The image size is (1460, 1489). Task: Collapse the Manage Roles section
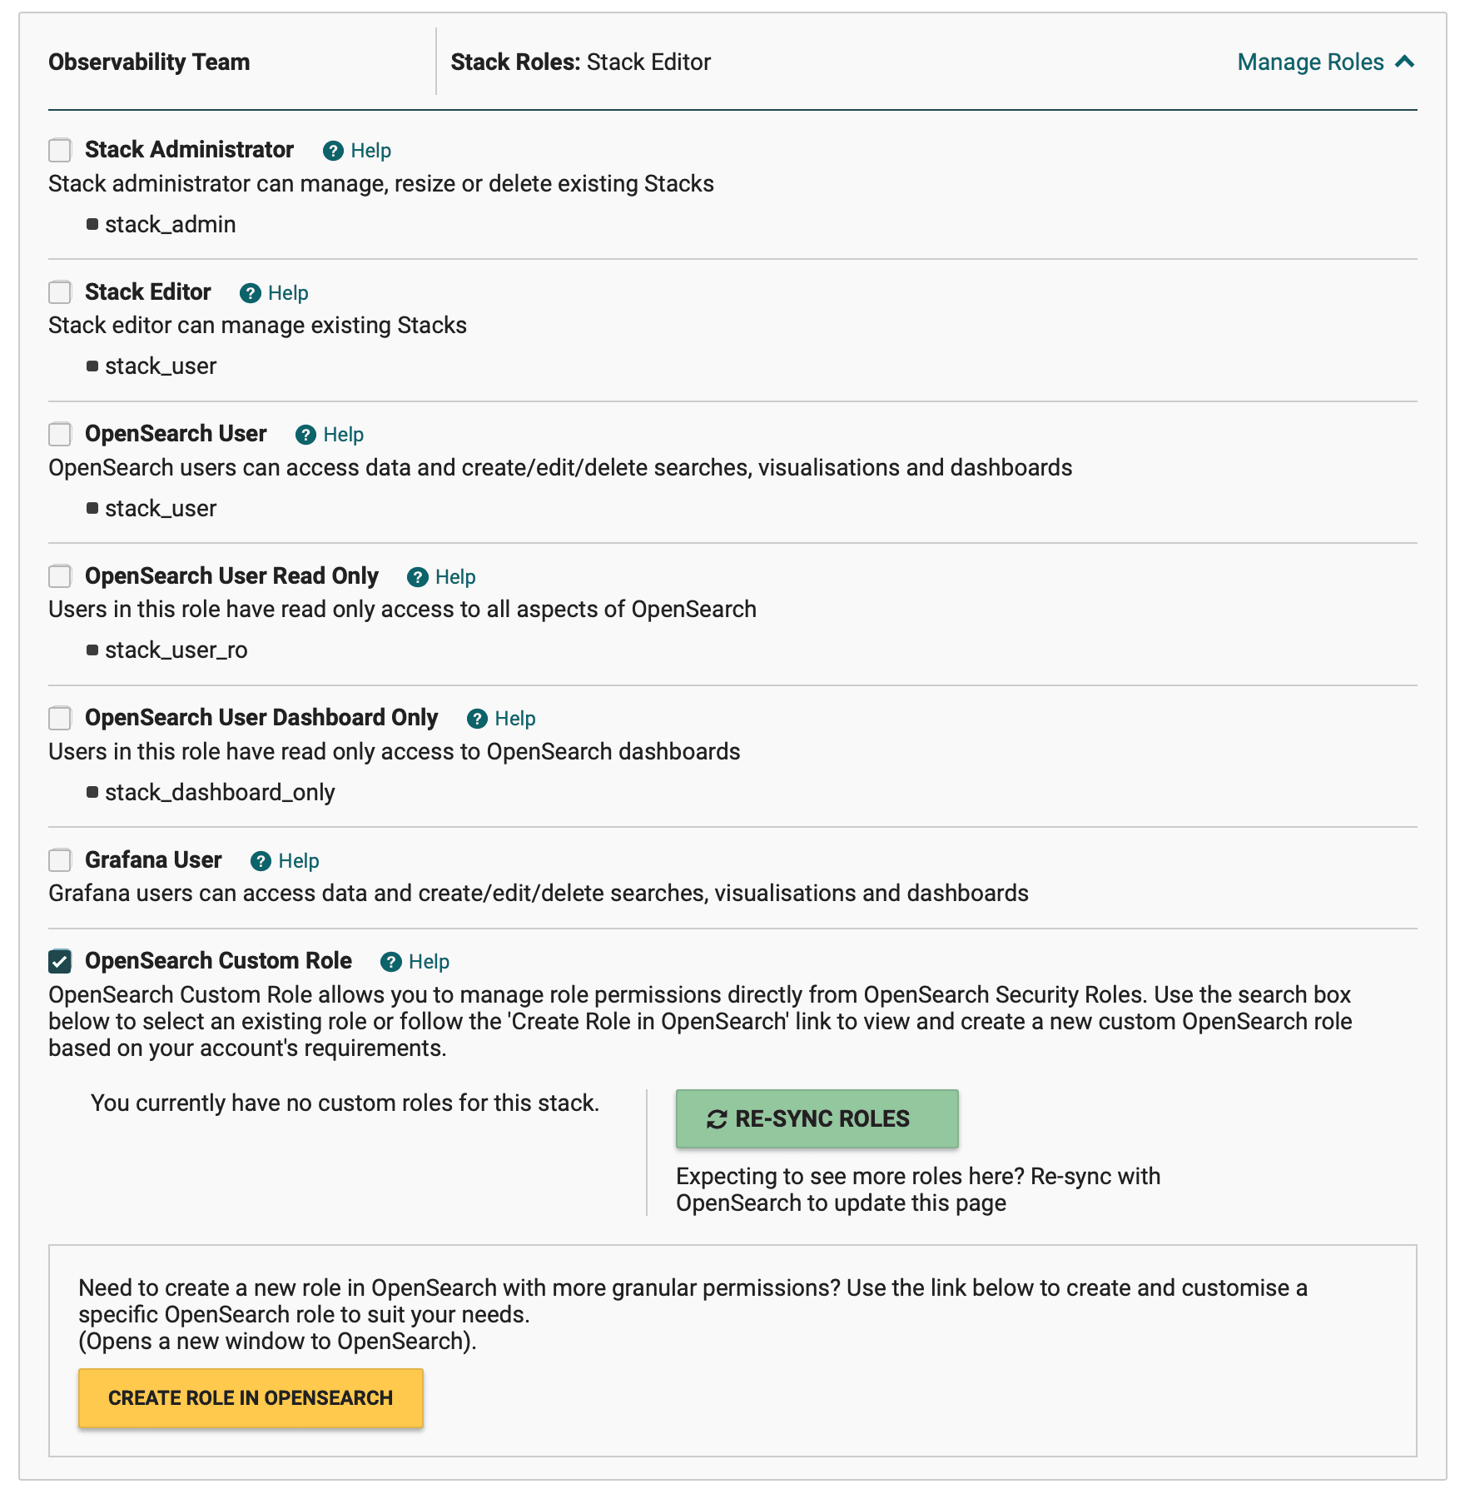1405,62
